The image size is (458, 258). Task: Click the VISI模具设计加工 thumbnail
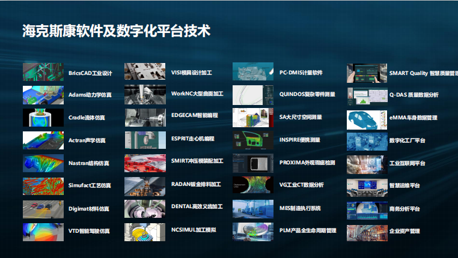pyautogui.click(x=145, y=71)
